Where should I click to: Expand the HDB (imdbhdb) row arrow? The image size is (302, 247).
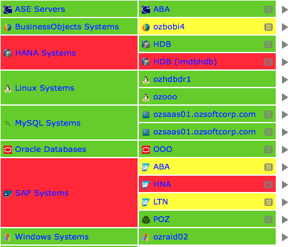(x=285, y=62)
